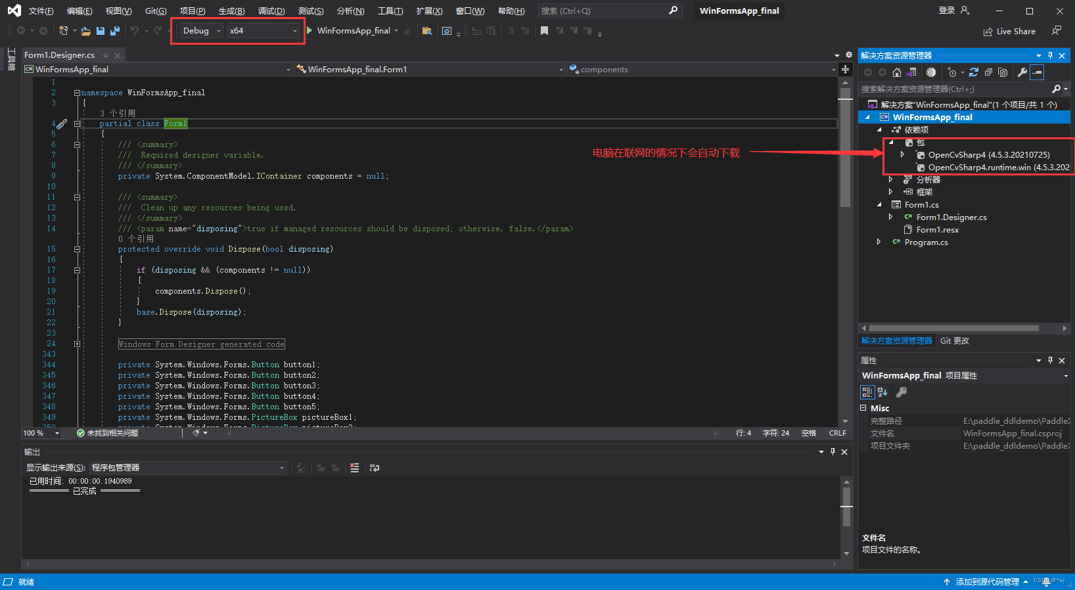Click the Property Pages wrench icon

(902, 392)
